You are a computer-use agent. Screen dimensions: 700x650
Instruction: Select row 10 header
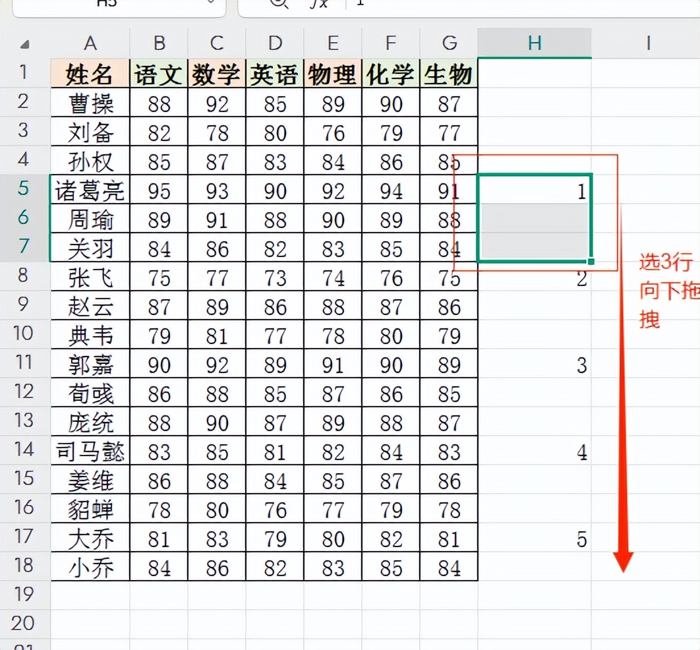pos(24,334)
